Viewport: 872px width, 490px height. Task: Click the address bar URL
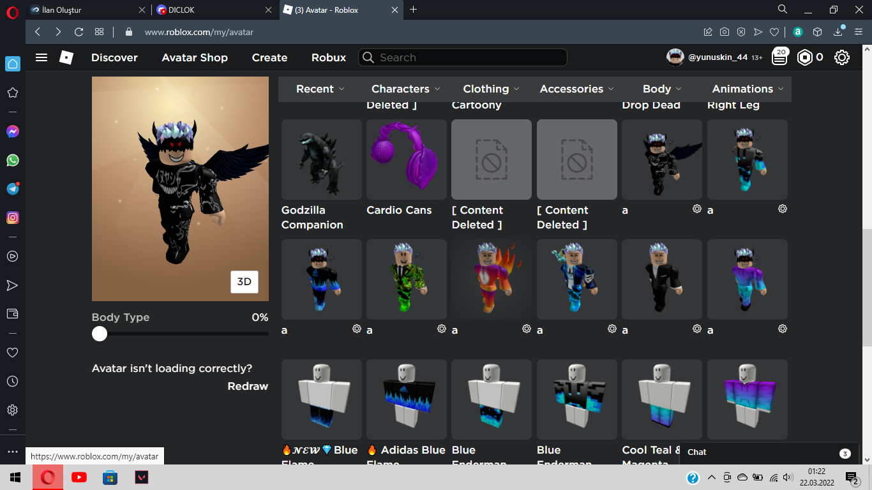[199, 32]
